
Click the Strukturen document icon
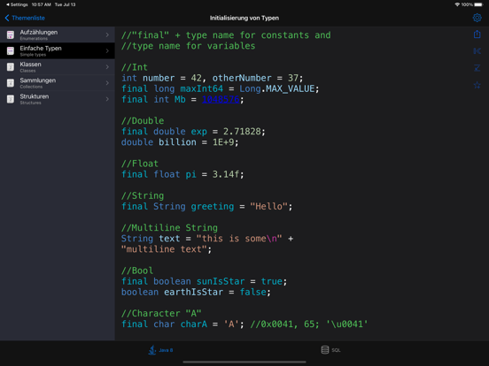click(11, 99)
